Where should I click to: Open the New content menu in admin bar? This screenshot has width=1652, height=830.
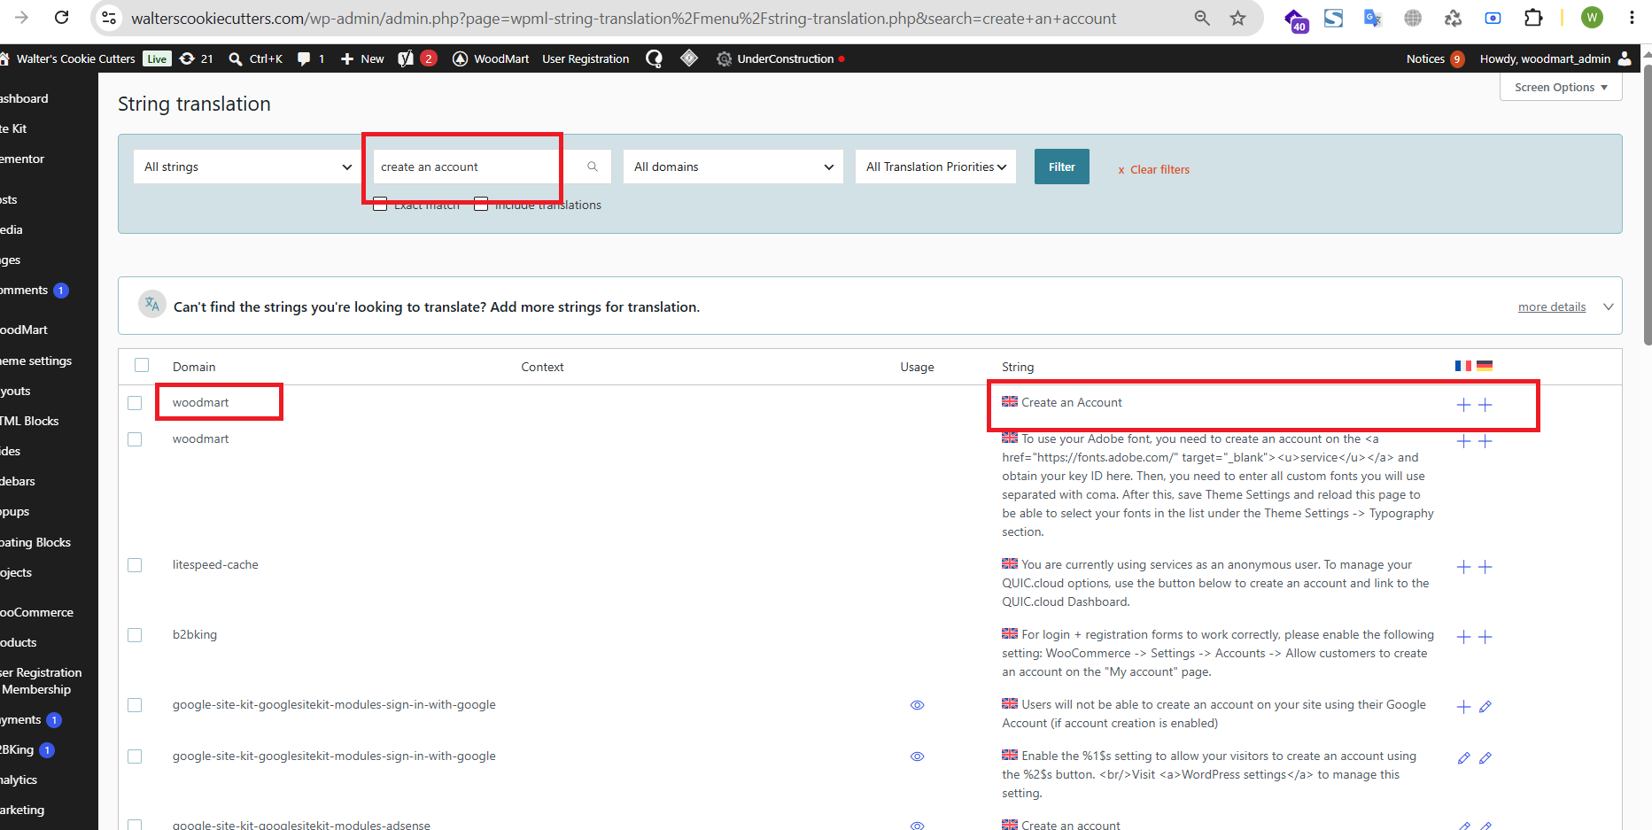(x=362, y=58)
